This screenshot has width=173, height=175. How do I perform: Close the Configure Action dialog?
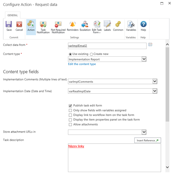click(x=170, y=3)
